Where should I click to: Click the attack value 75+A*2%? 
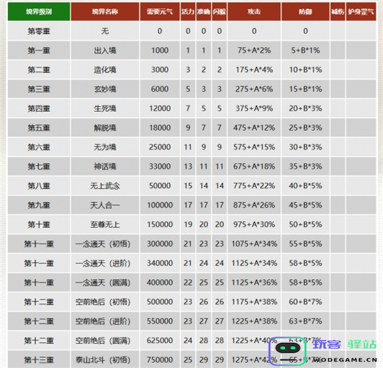254,50
